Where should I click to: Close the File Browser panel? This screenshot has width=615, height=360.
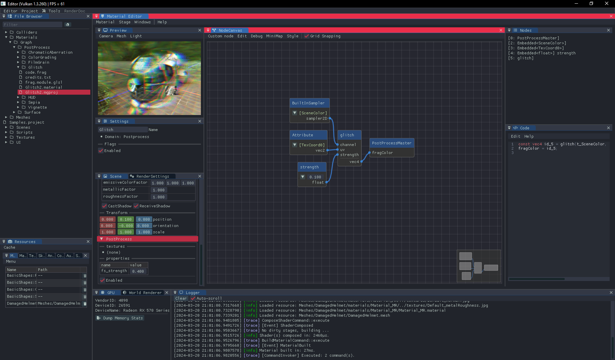point(88,16)
